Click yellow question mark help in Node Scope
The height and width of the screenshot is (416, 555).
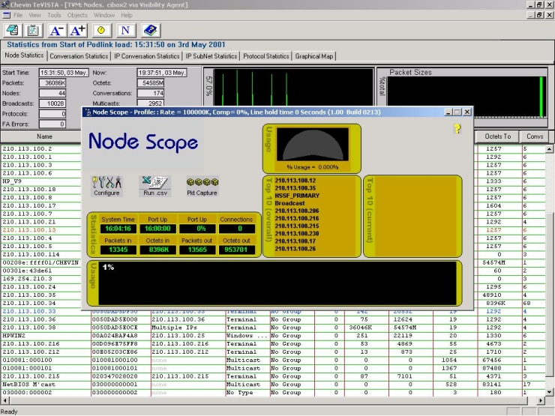[x=457, y=129]
